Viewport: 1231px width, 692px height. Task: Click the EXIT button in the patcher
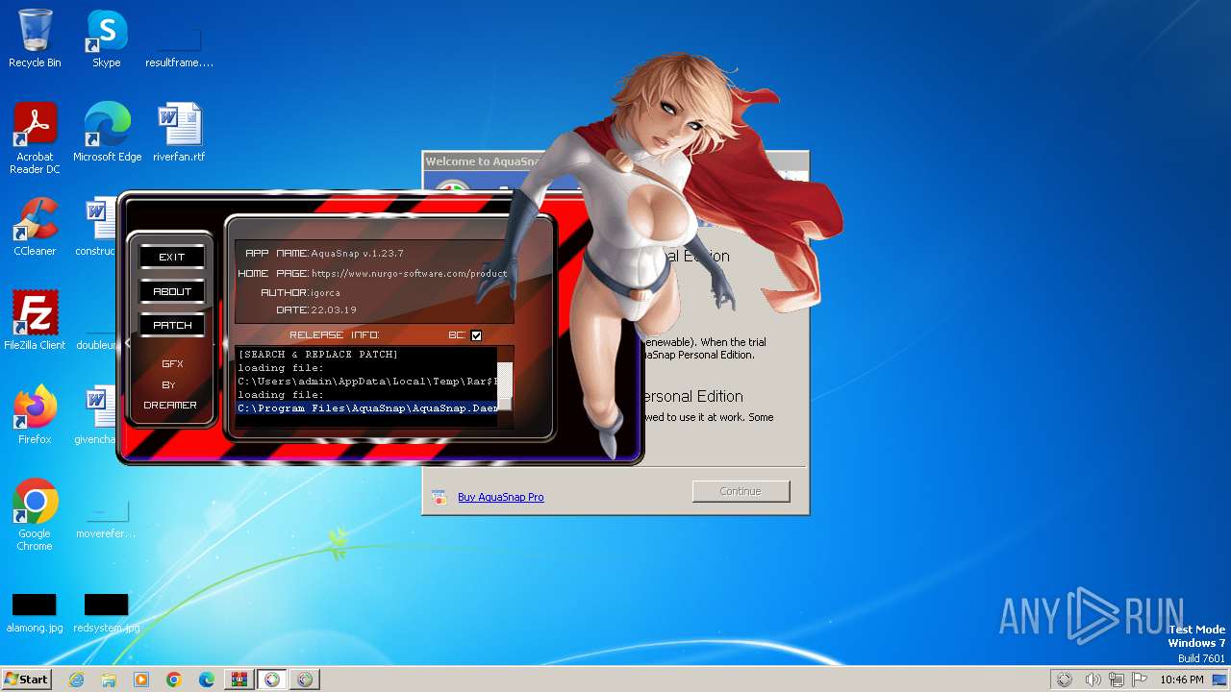(172, 257)
